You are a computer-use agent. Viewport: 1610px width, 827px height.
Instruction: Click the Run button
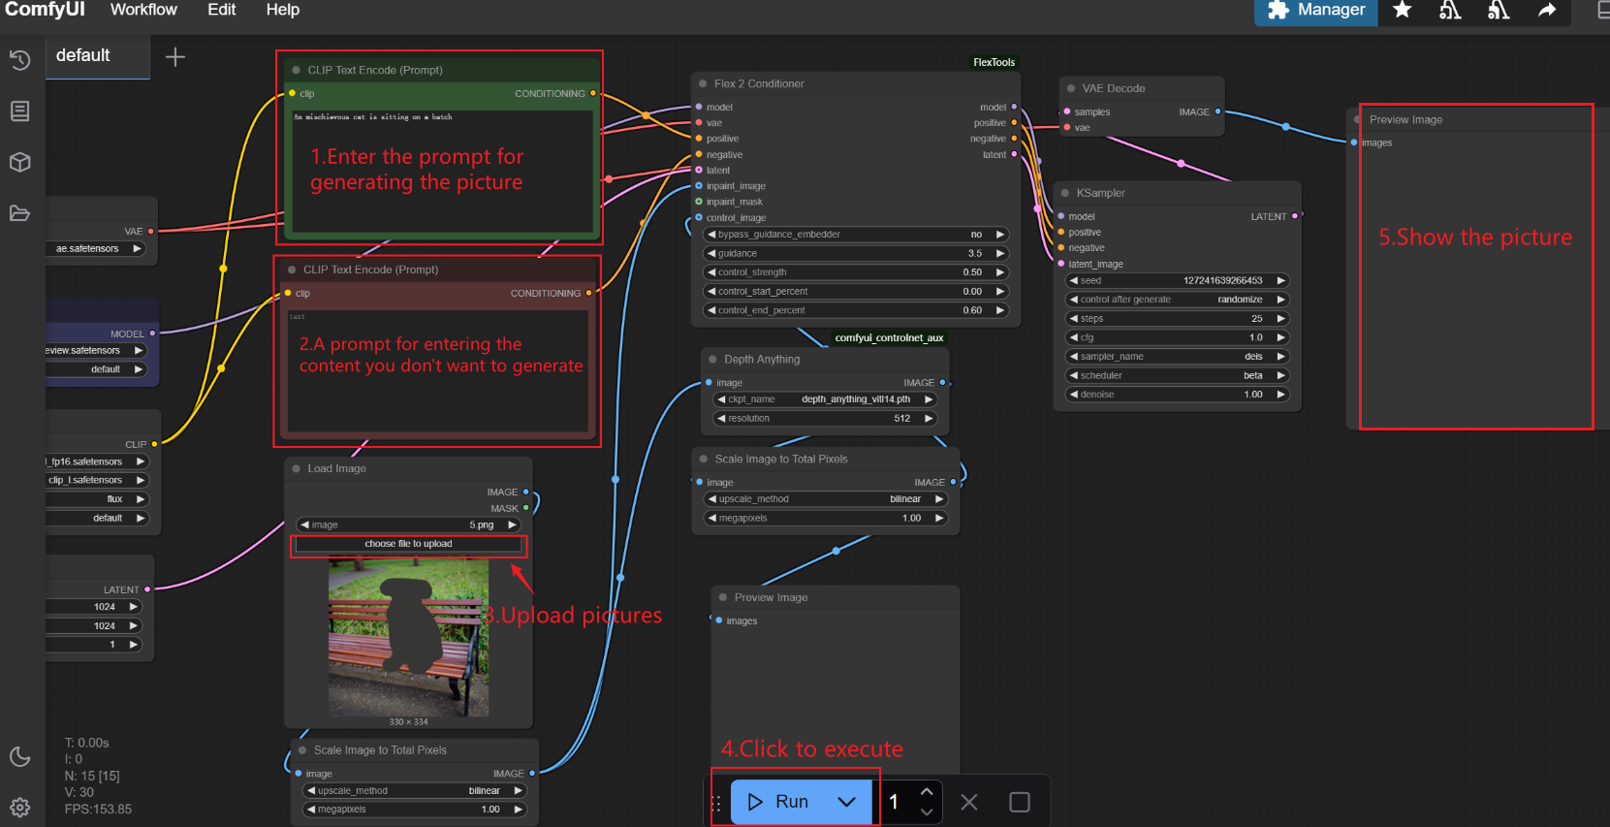click(778, 802)
